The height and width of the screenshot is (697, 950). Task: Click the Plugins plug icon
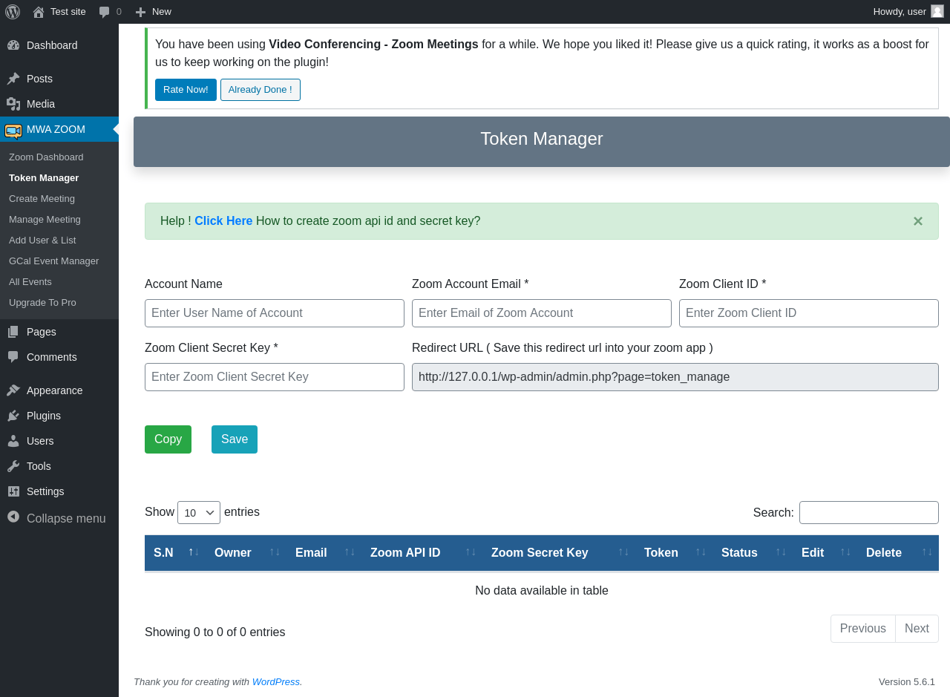point(13,416)
